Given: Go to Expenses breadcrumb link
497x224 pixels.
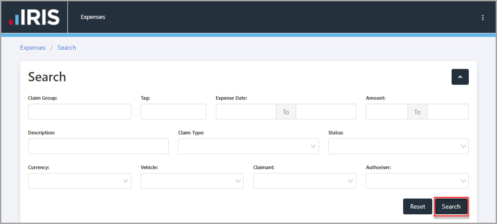Looking at the screenshot, I should point(33,48).
